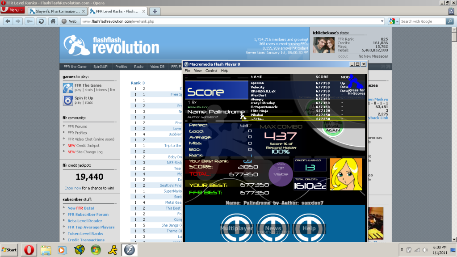Screen dimensions: 457x257
Task: Click the Spin It Up game icon
Action: (67, 100)
